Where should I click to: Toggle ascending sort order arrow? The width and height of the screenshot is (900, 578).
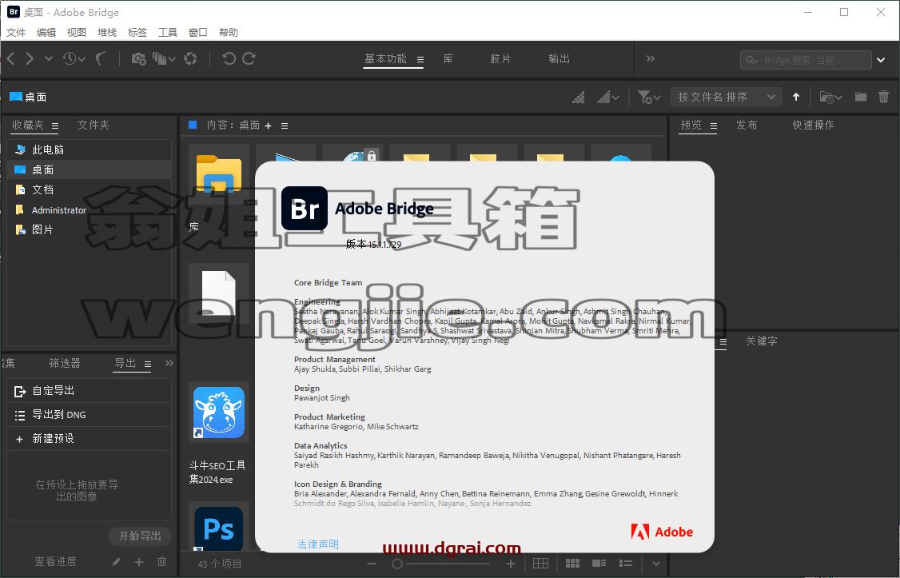[795, 97]
